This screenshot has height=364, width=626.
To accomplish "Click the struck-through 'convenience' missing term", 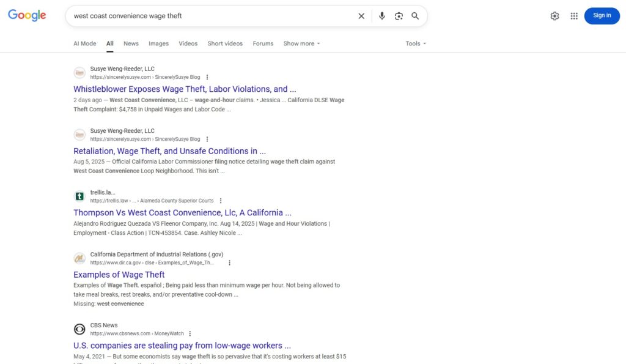I will pyautogui.click(x=127, y=303).
